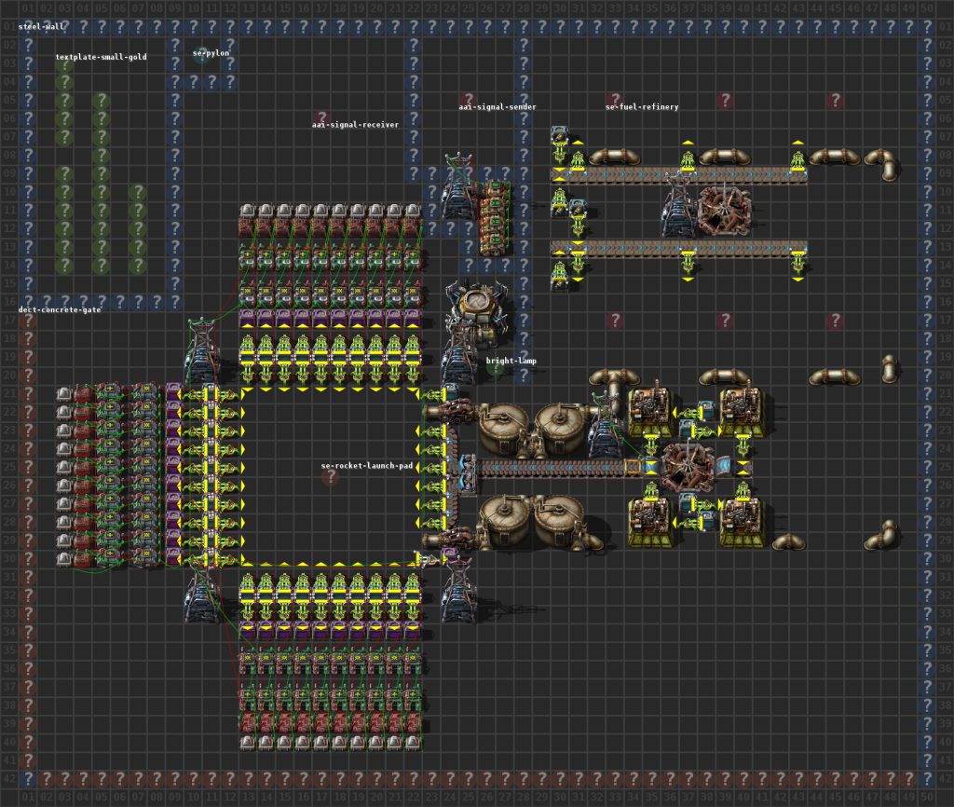The width and height of the screenshot is (954, 807).
Task: Select blue loader right of lower centrifuge
Action: (725, 467)
